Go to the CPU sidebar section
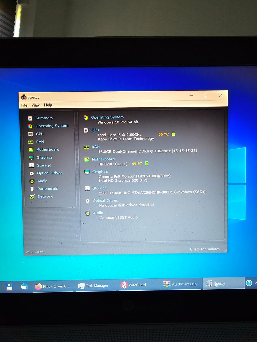 click(40, 134)
